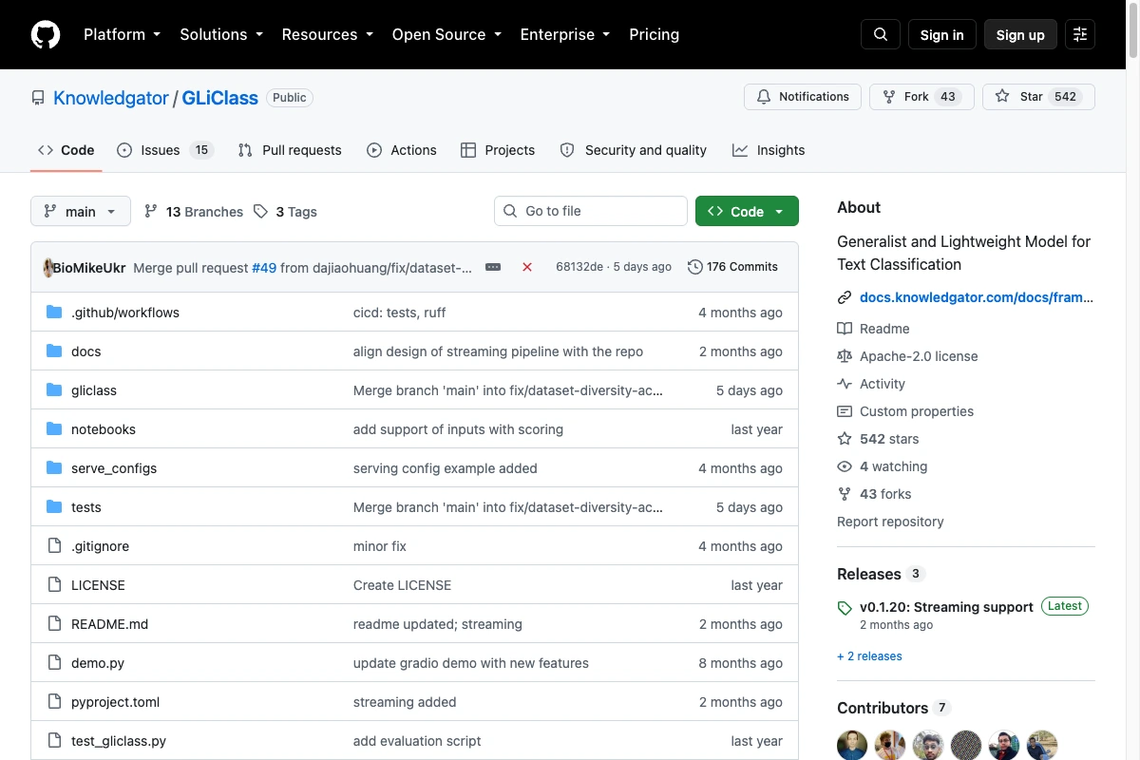The image size is (1140, 760).
Task: Open v0.1.20 Streaming support release
Action: point(946,607)
